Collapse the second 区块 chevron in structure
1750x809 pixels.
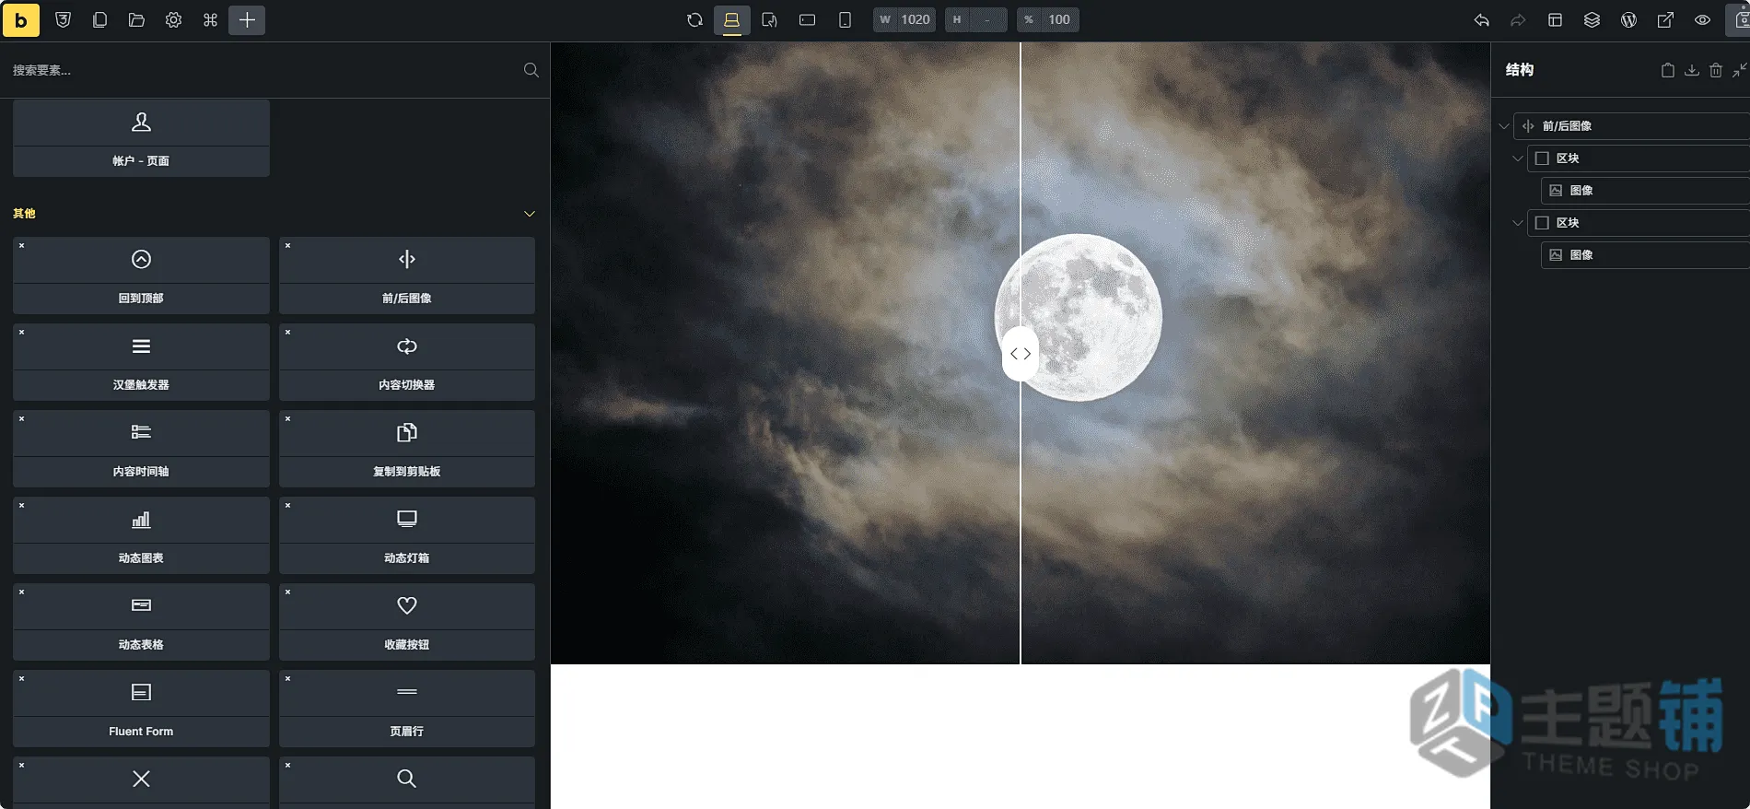click(1518, 223)
